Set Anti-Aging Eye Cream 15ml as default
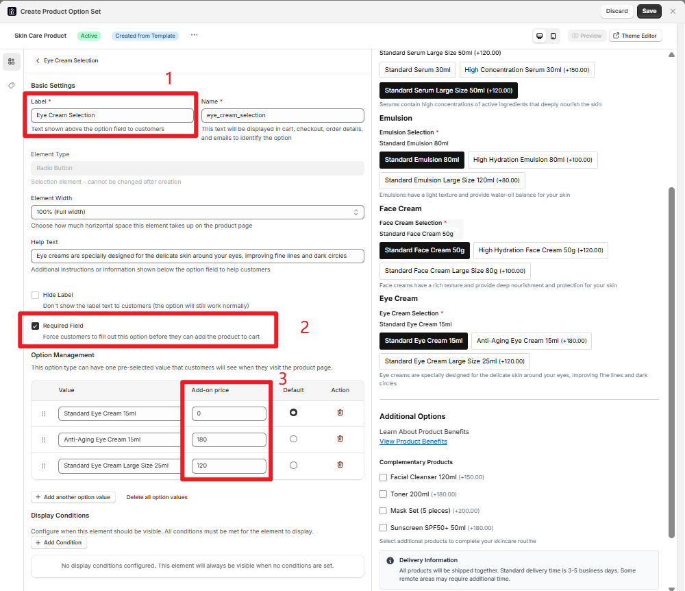The image size is (685, 591). [293, 439]
